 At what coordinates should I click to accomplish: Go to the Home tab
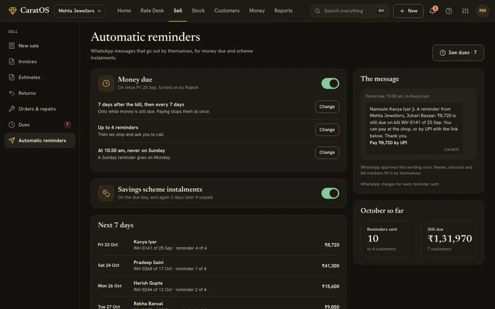[x=124, y=11]
